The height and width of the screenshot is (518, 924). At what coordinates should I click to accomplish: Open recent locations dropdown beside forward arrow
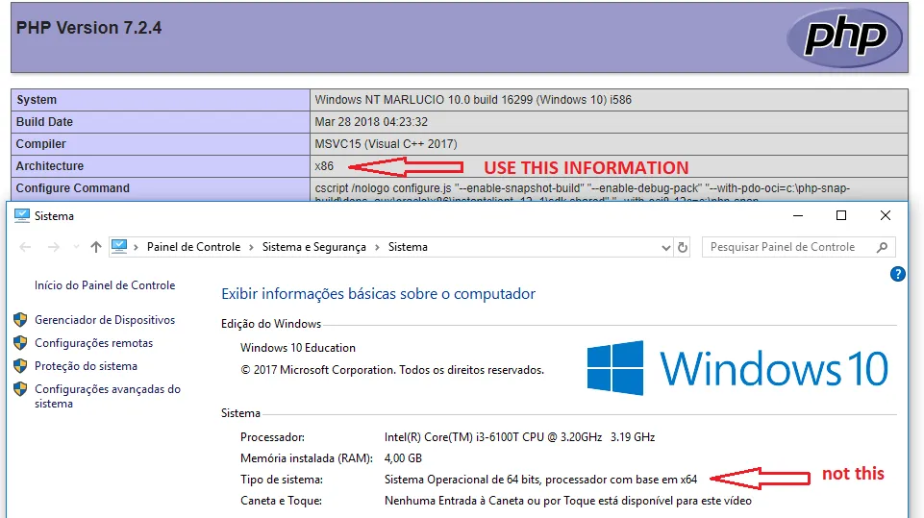[x=76, y=247]
